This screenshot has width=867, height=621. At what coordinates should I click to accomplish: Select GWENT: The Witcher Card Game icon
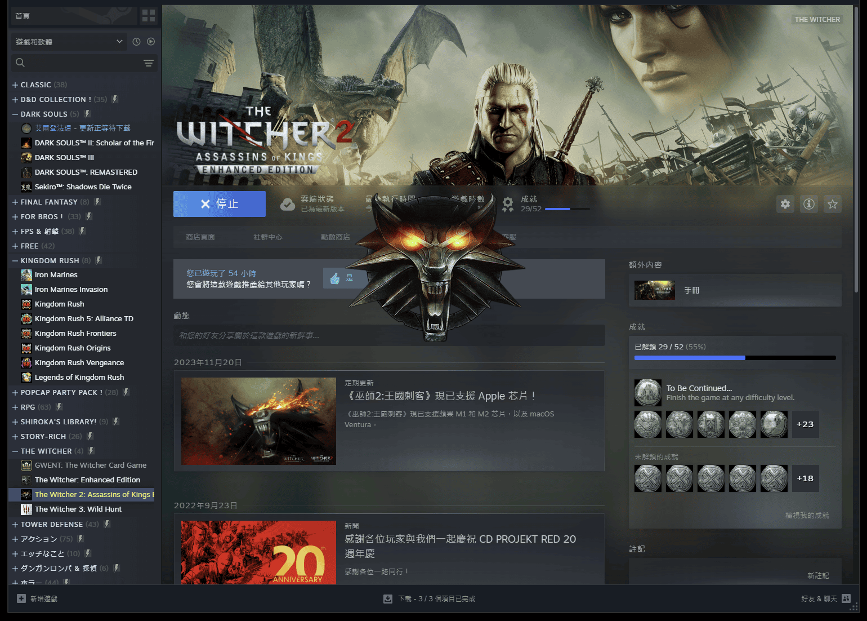pyautogui.click(x=26, y=465)
